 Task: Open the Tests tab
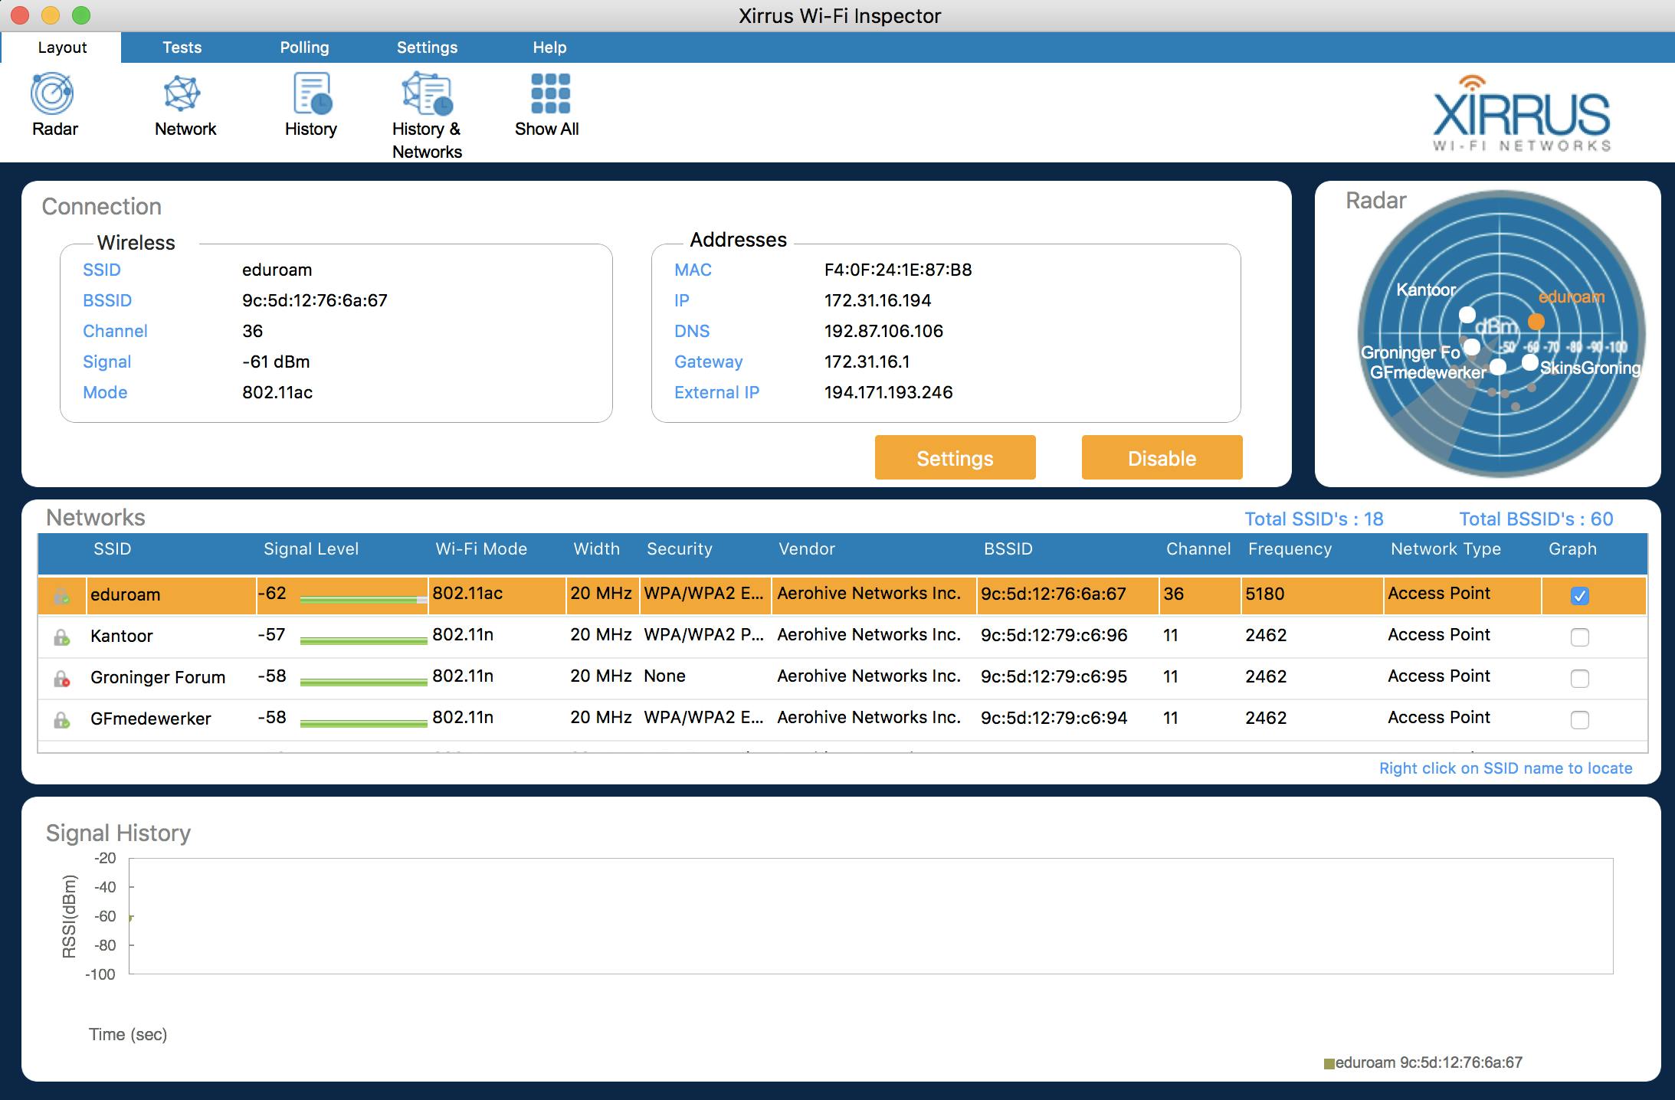(182, 47)
